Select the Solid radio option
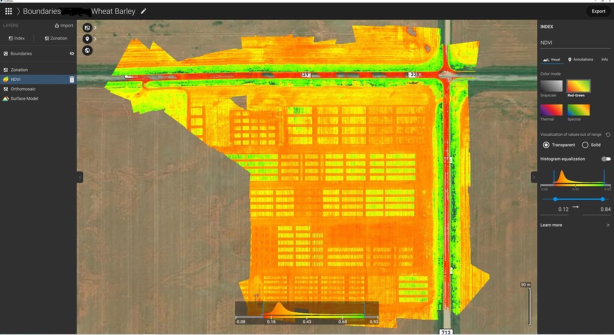The image size is (614, 335). tap(585, 145)
